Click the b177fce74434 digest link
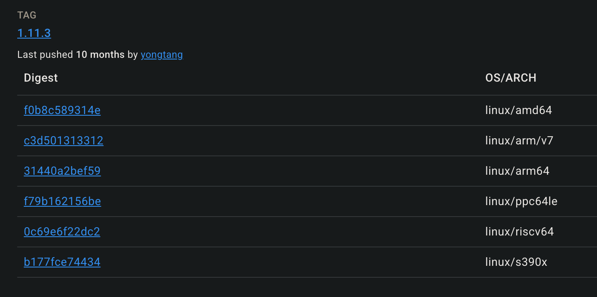 [x=62, y=262]
